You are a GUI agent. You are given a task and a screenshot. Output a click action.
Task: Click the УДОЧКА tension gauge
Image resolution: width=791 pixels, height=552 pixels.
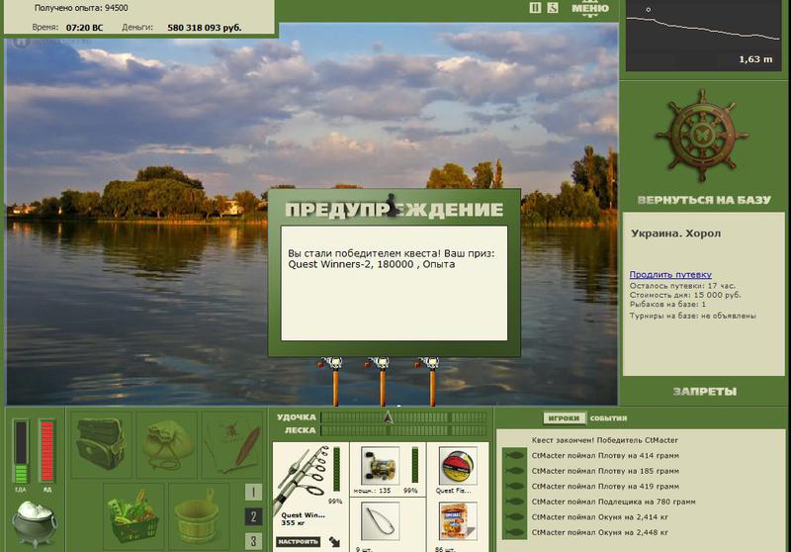pyautogui.click(x=403, y=417)
